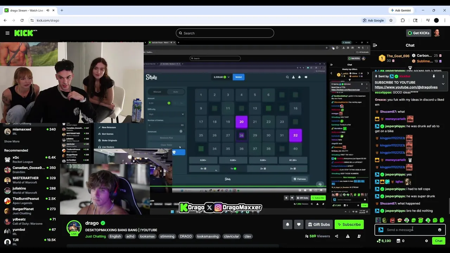The height and width of the screenshot is (253, 450).
Task: Open a new browser tab
Action: tap(62, 10)
